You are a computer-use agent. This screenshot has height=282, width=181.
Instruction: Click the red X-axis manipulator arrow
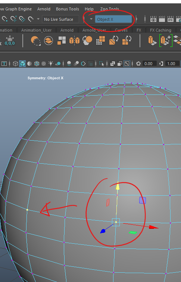pyautogui.click(x=154, y=227)
